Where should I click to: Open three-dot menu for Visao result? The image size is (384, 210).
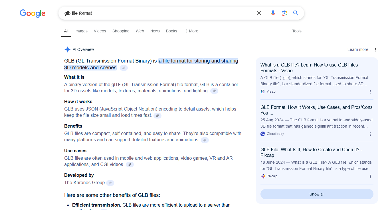tap(370, 92)
